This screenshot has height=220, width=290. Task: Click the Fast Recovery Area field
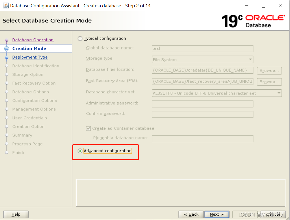pyautogui.click(x=202, y=82)
